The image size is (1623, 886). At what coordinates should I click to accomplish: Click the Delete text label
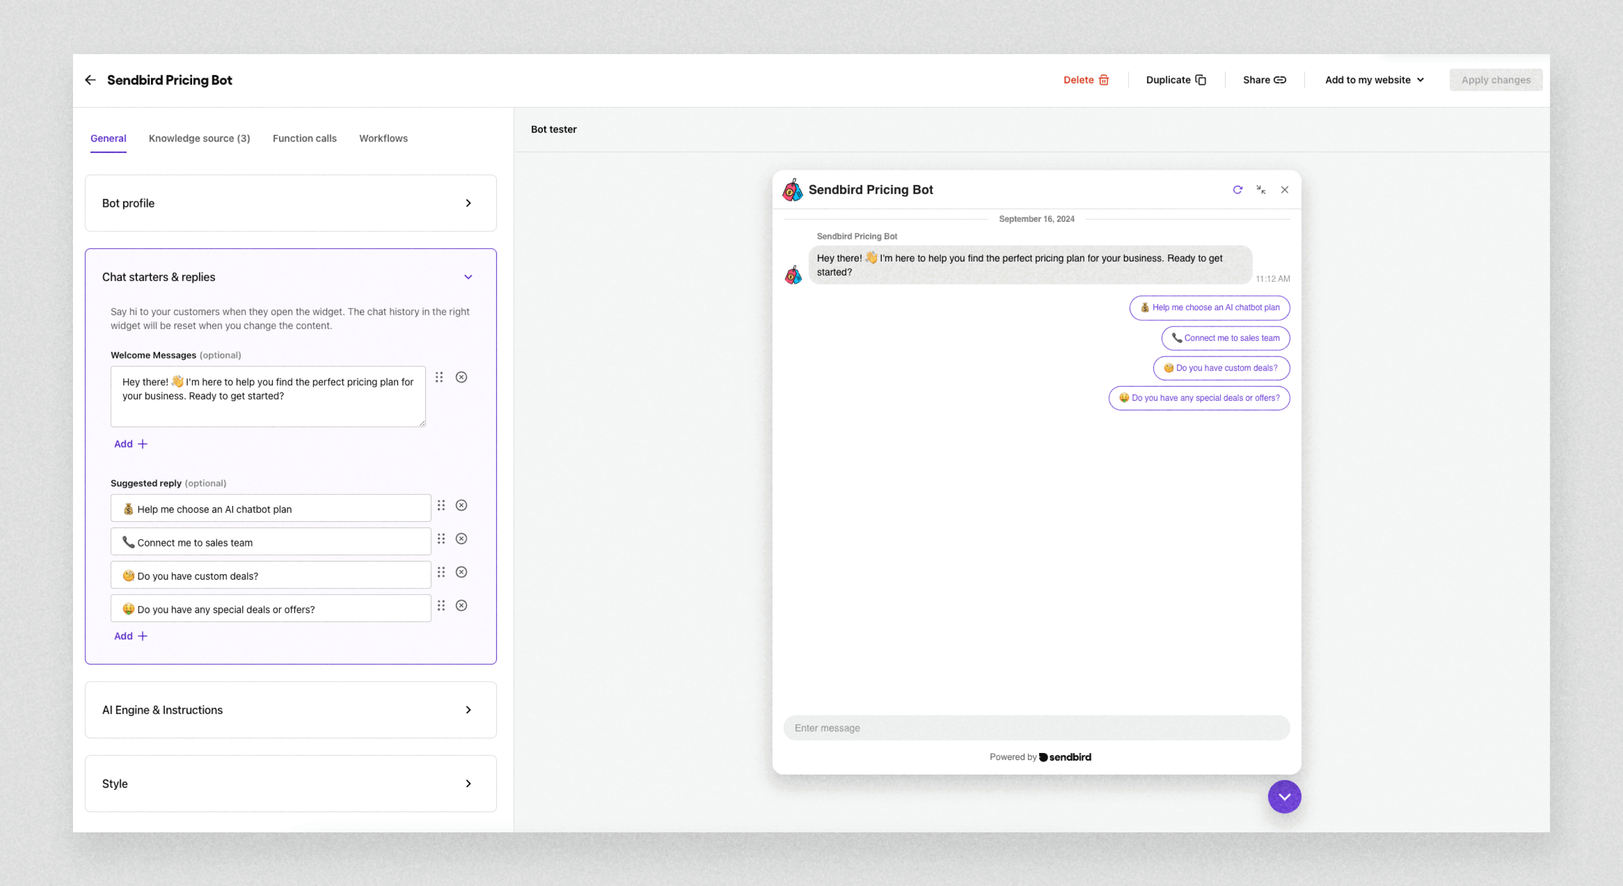[1078, 80]
